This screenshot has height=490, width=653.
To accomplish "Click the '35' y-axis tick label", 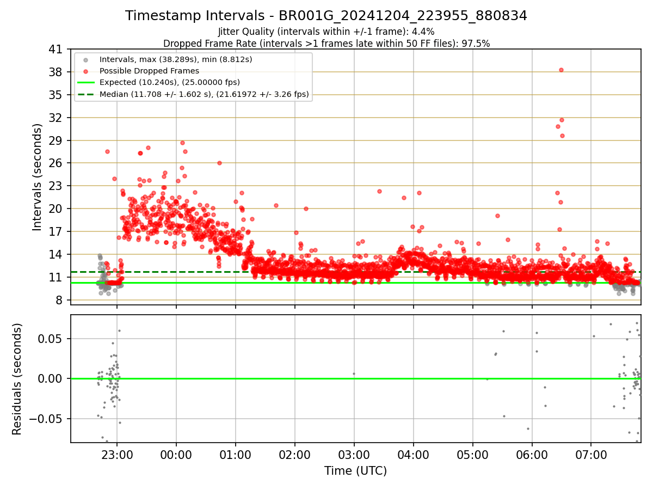I will point(56,95).
